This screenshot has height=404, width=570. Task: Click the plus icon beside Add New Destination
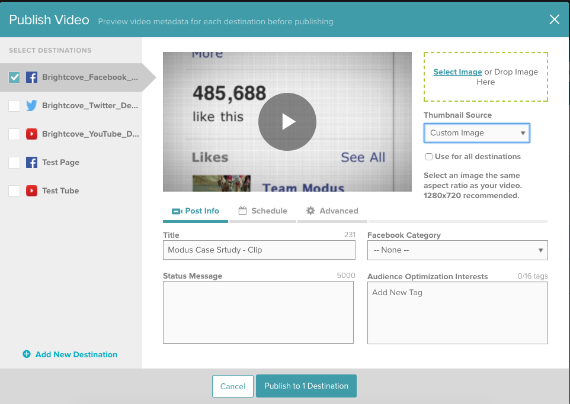click(x=27, y=354)
